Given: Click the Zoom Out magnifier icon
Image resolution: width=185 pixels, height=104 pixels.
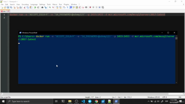Looking at the screenshot, I should (53, 7).
